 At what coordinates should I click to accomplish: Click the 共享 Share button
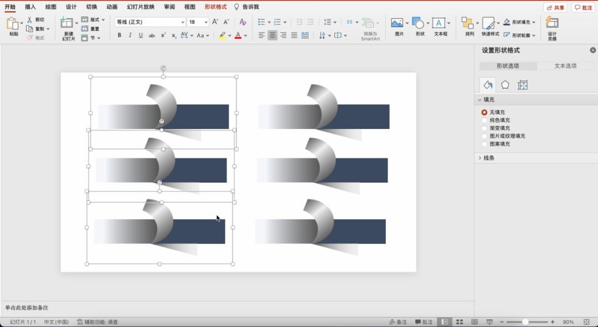click(x=555, y=8)
